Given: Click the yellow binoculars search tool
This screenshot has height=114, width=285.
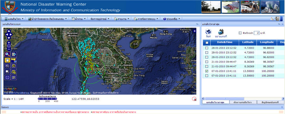Looking at the screenshot, I should [14, 66].
